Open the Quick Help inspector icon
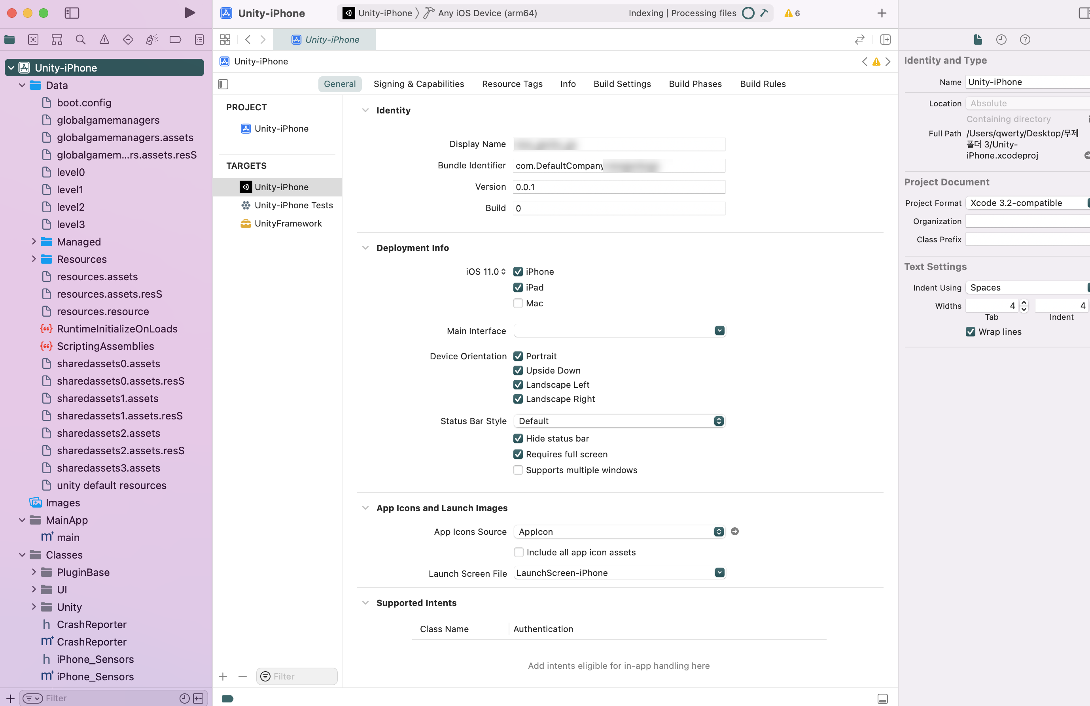 click(x=1025, y=40)
